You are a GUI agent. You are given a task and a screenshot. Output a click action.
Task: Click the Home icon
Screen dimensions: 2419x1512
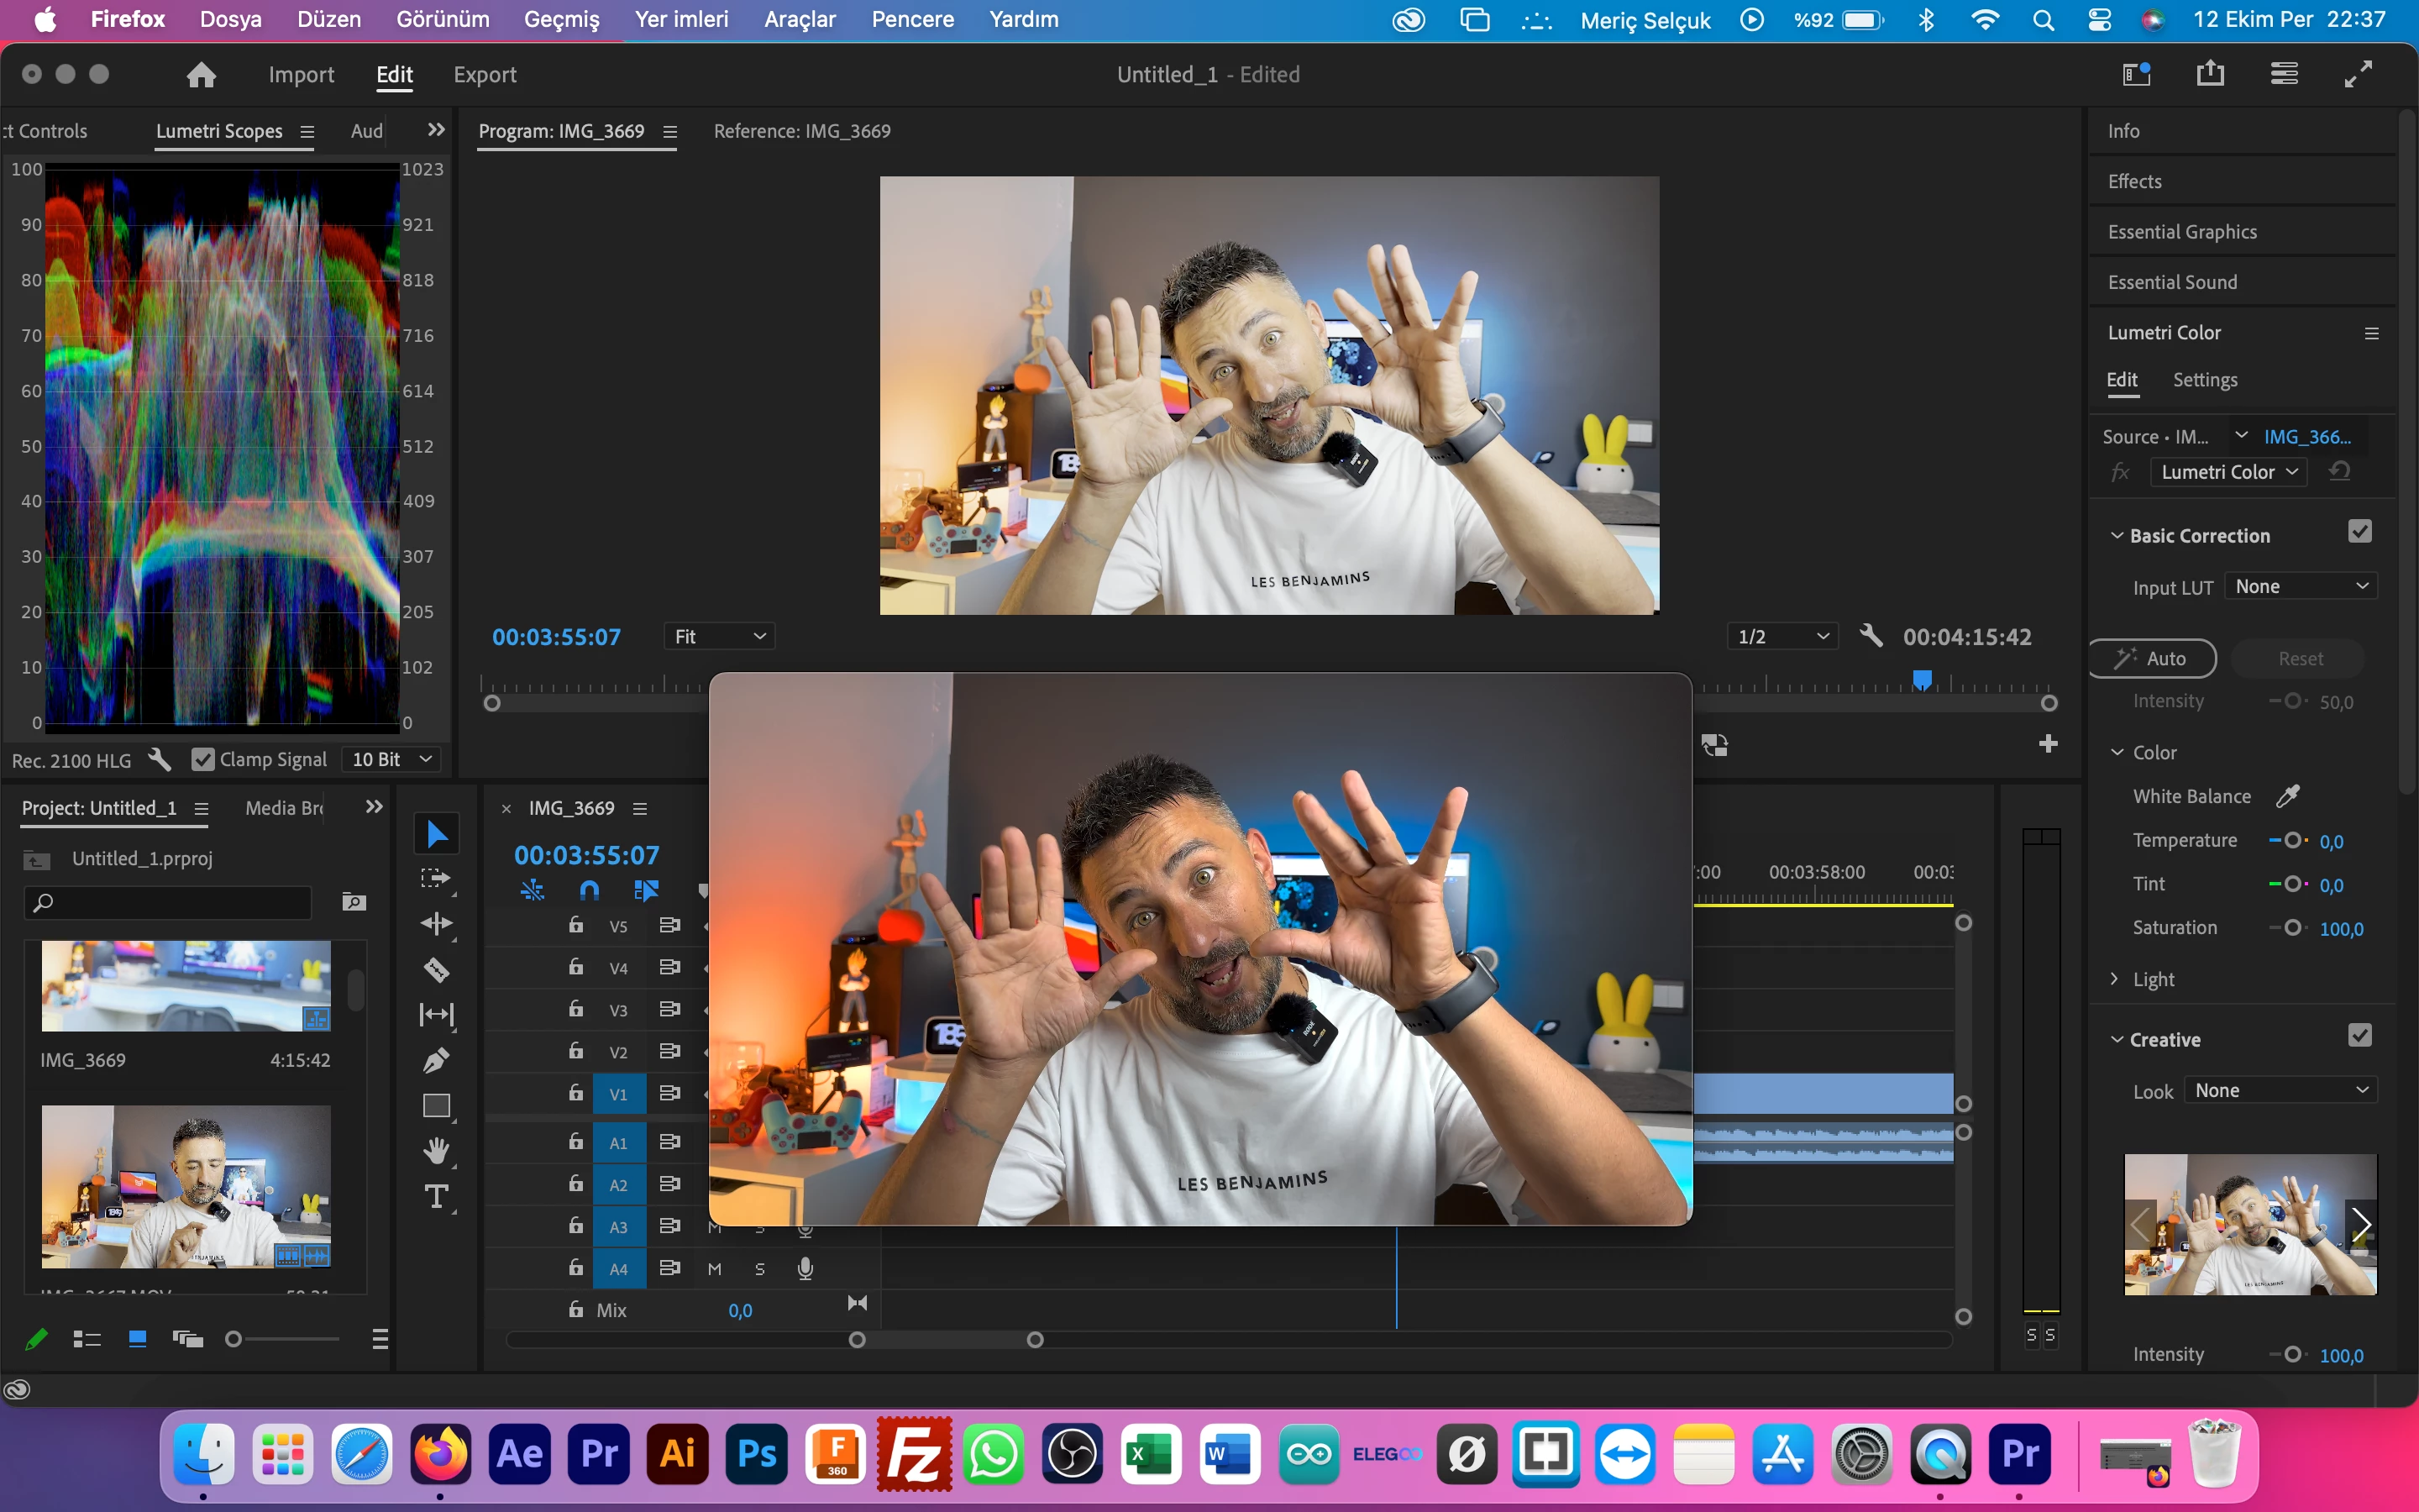point(201,75)
